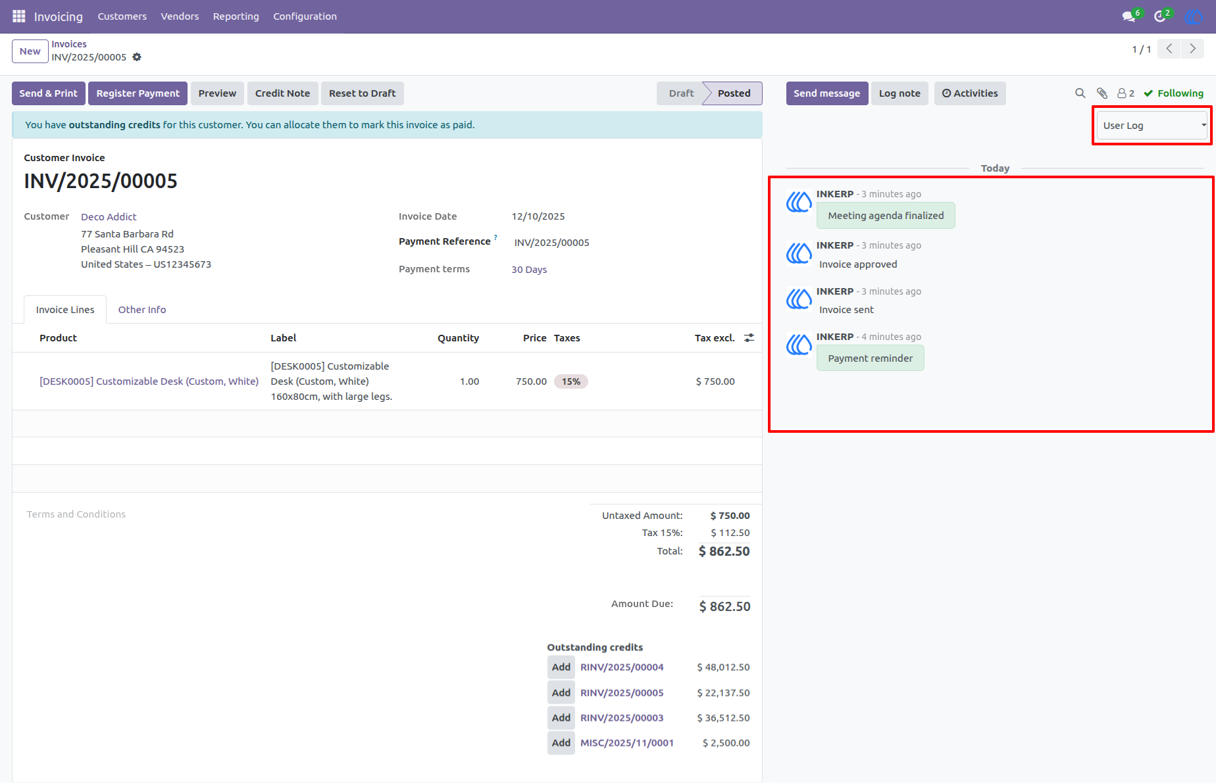Show followers list icon

(x=1126, y=93)
